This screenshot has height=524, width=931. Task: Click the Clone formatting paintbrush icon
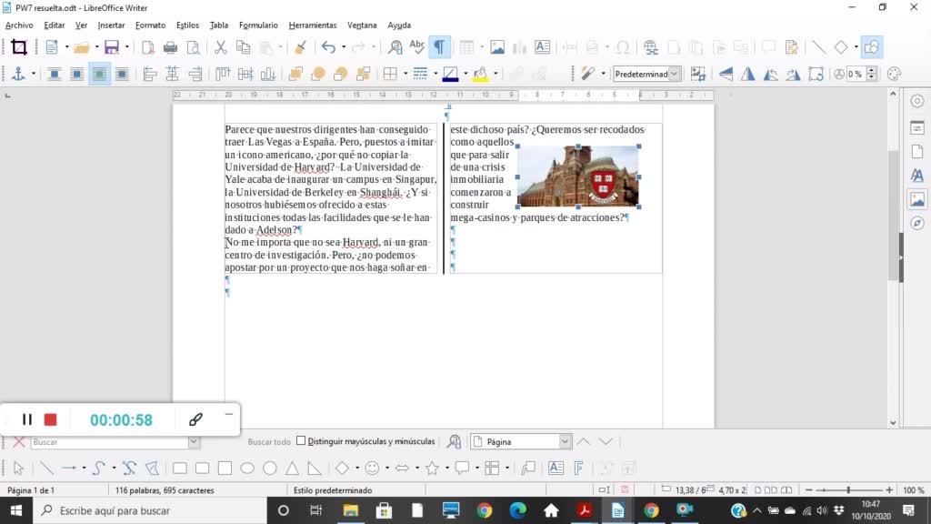point(300,47)
